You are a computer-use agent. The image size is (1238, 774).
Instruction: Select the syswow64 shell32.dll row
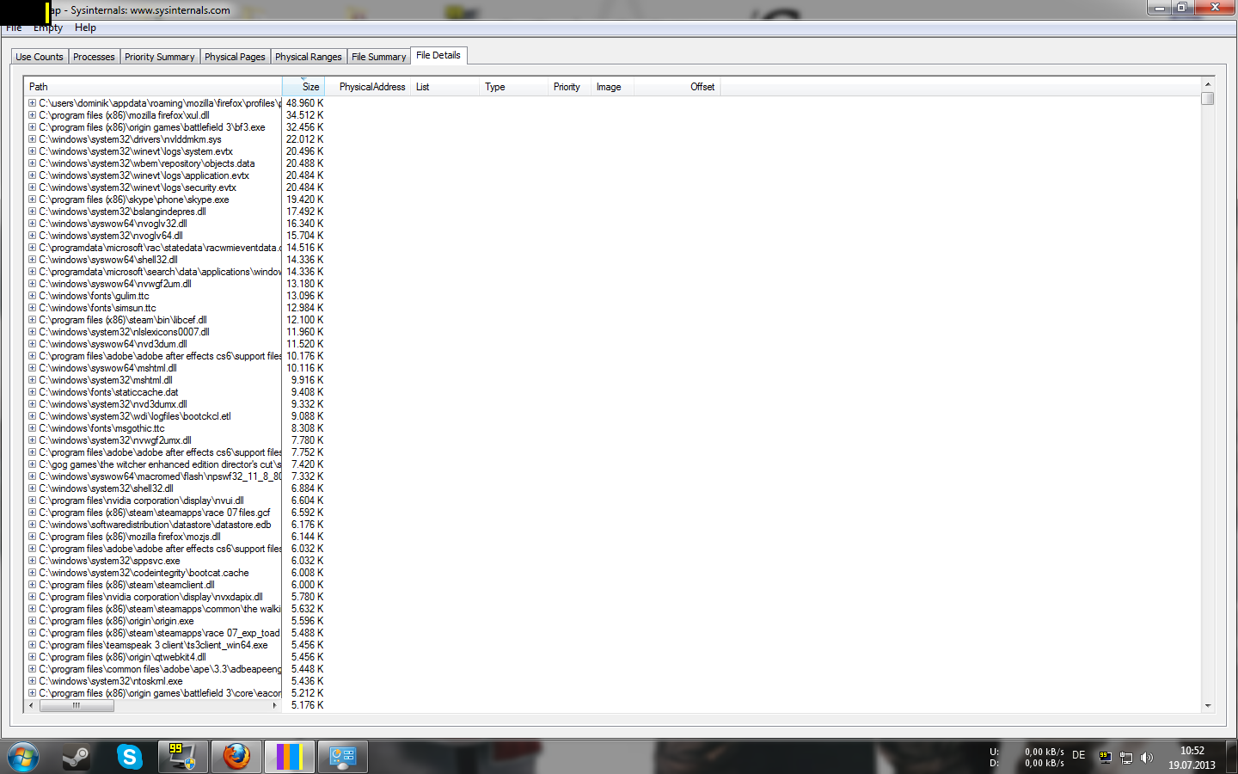[108, 260]
